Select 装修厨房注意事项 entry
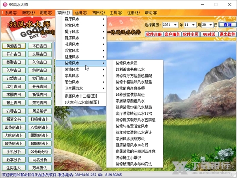 (135, 88)
